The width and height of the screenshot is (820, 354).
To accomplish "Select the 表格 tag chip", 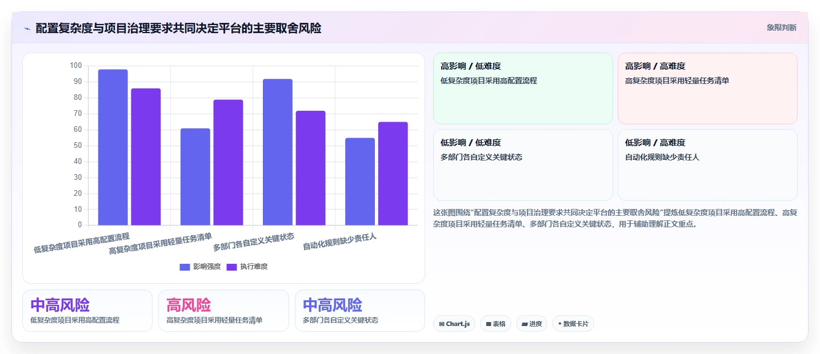I will (495, 324).
